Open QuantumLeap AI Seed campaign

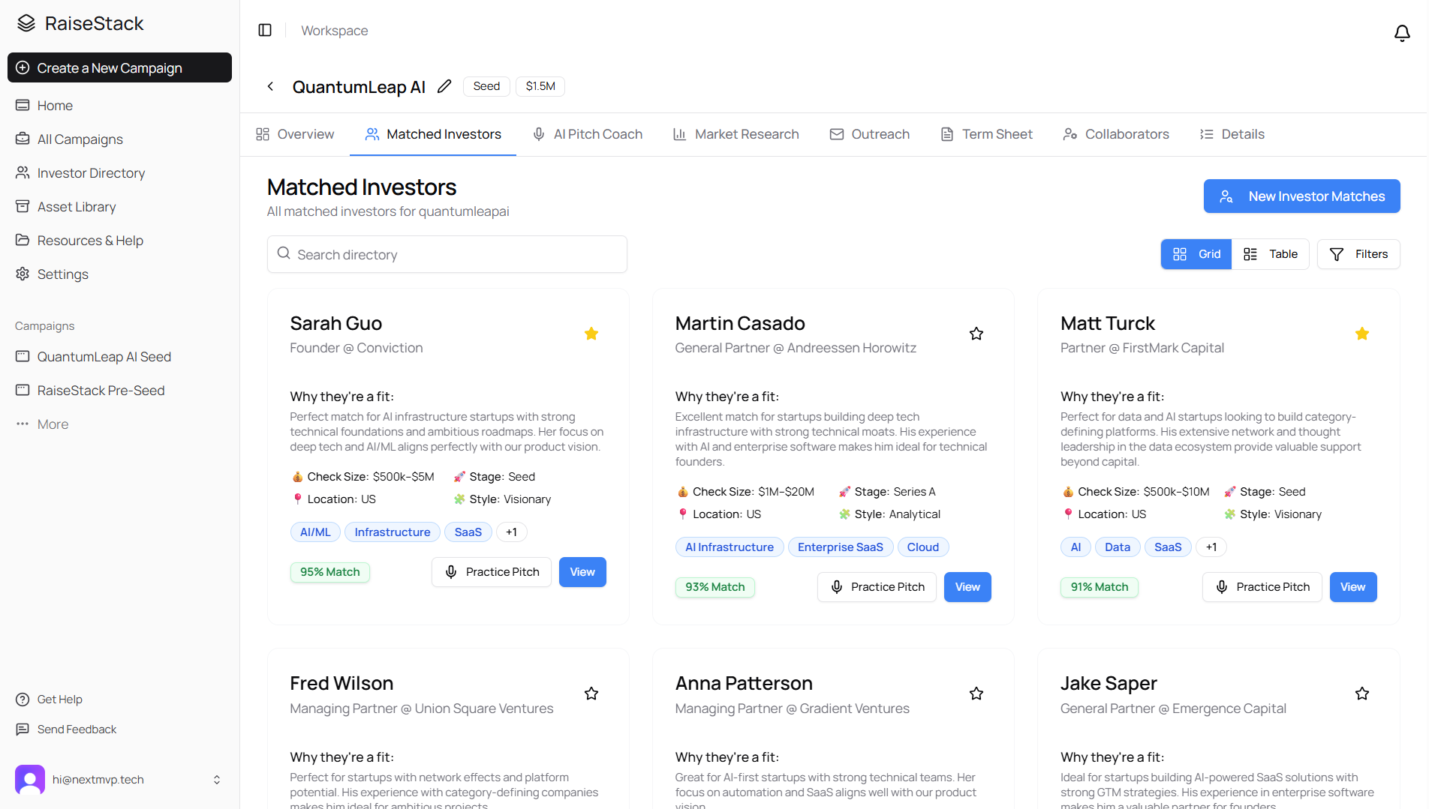click(x=119, y=357)
